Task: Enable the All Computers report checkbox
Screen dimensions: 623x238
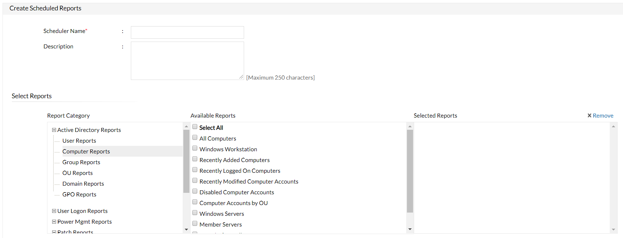Action: pyautogui.click(x=195, y=137)
